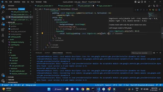
Task: Open userImg.png in file tree
Action: click(15, 45)
